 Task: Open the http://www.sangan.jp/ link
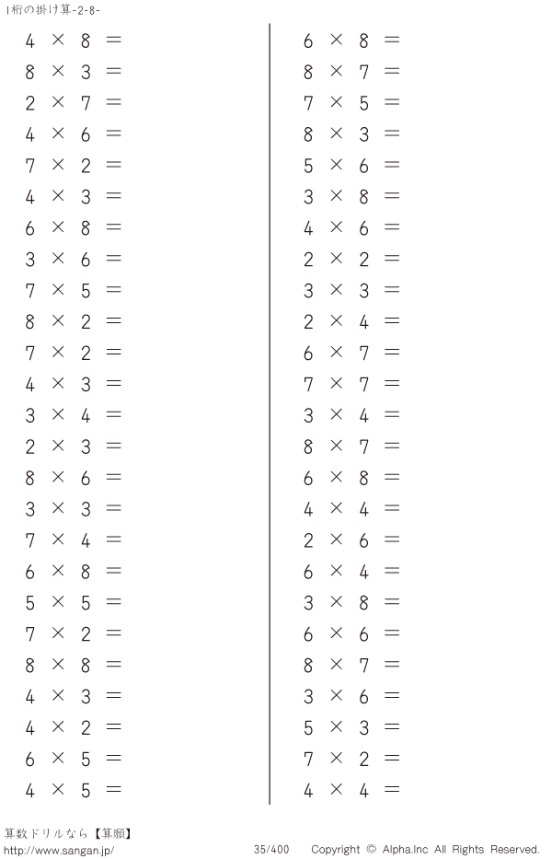point(59,850)
